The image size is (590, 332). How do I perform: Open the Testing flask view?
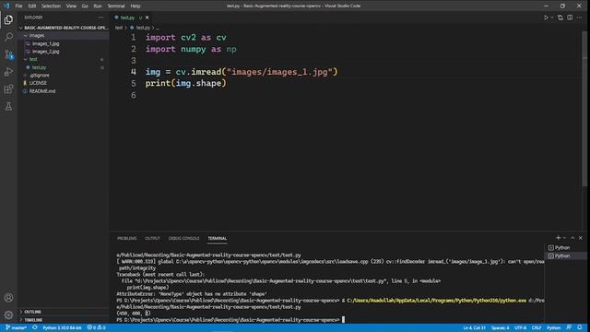coord(8,106)
